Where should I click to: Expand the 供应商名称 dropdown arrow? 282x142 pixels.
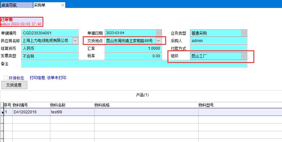75,41
